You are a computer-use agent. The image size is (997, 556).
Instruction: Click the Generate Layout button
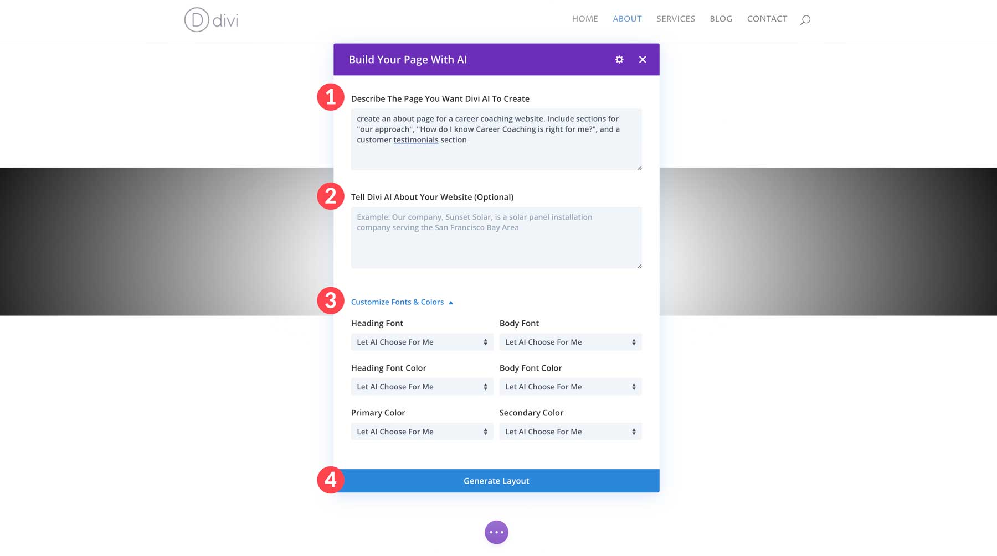pyautogui.click(x=496, y=480)
